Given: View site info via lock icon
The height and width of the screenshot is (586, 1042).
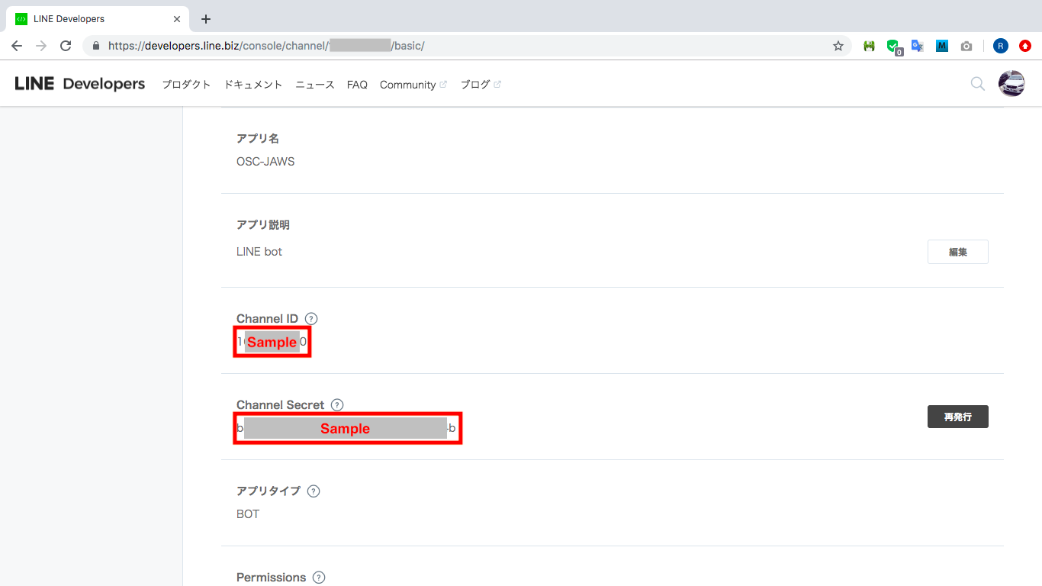Looking at the screenshot, I should tap(96, 46).
